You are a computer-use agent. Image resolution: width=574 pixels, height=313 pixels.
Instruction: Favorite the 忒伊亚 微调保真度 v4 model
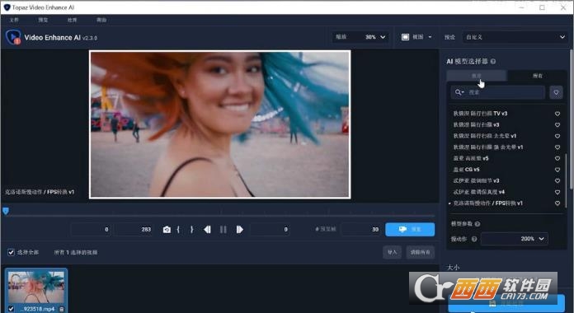point(558,193)
